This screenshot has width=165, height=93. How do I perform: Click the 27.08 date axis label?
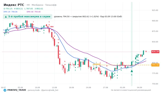click(x=105, y=87)
